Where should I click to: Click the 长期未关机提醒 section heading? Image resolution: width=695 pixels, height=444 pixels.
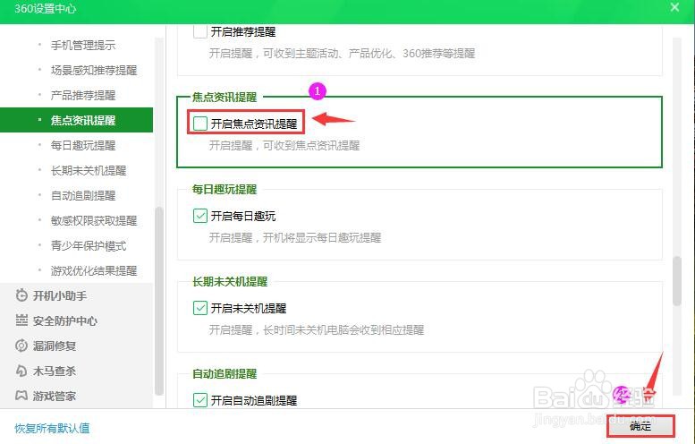point(230,282)
